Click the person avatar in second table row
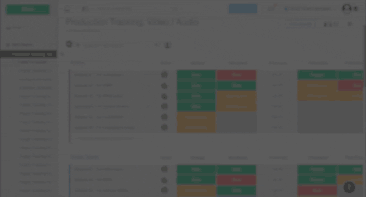366x197 pixels. click(164, 85)
